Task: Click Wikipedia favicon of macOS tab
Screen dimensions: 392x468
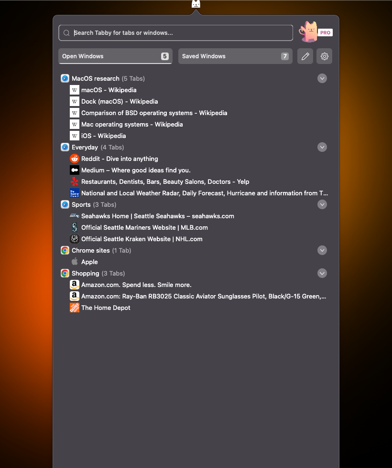Action: [x=75, y=90]
